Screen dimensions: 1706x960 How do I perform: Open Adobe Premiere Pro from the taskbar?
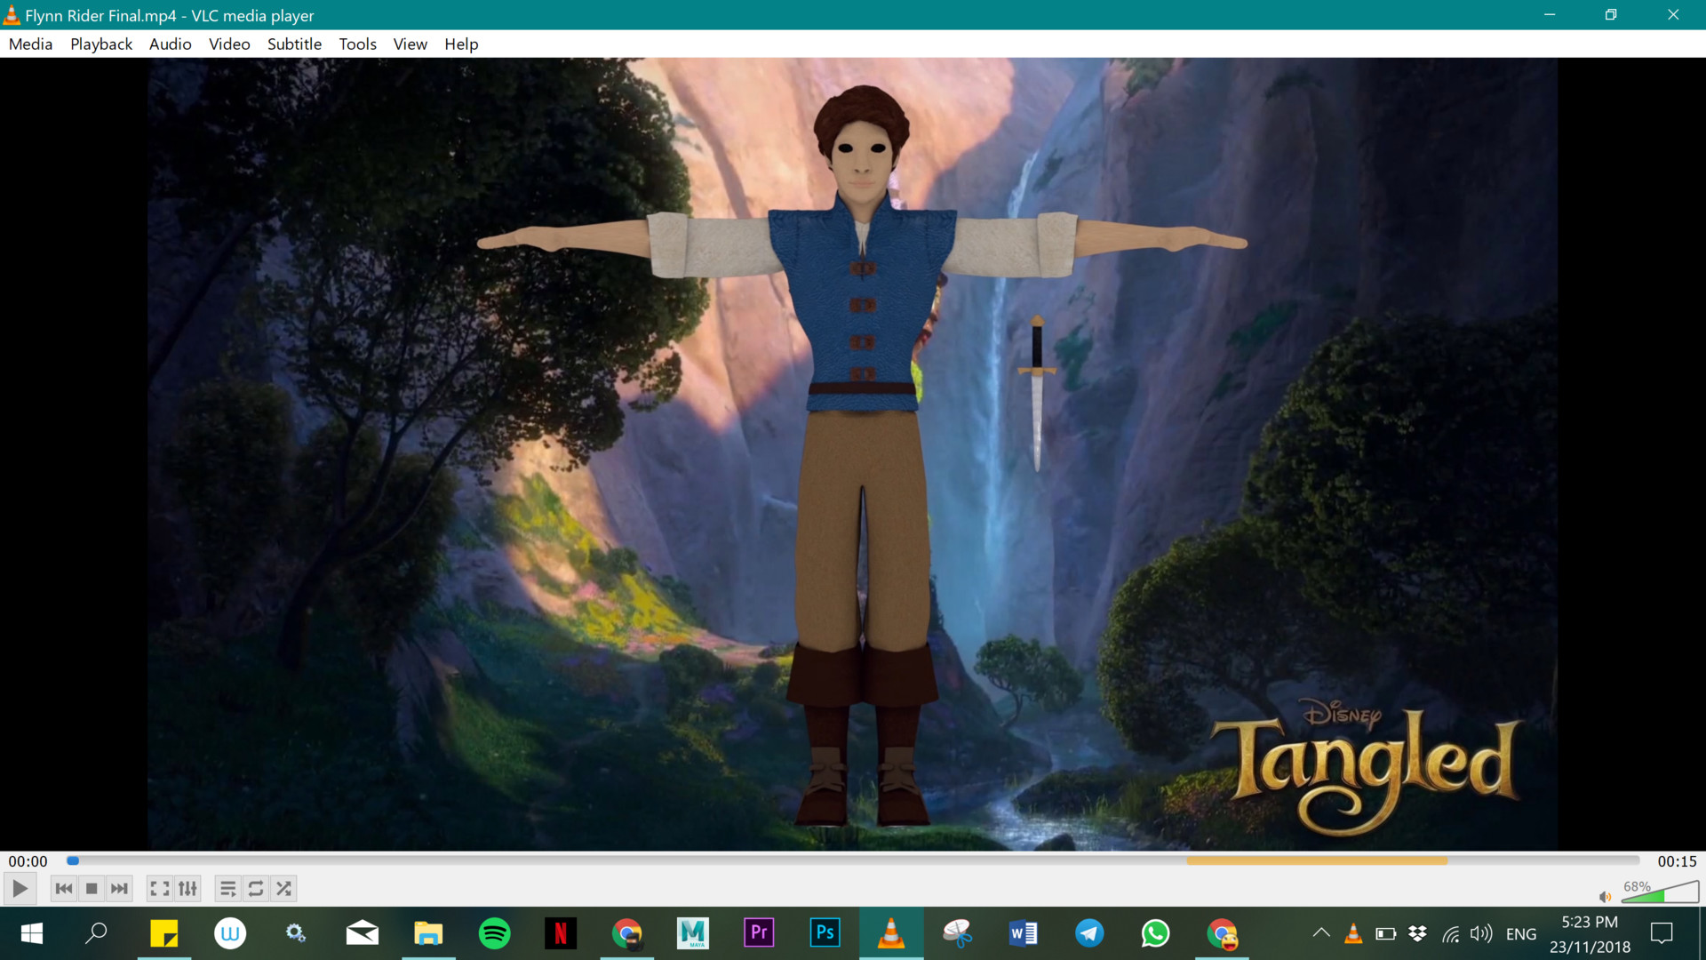759,933
